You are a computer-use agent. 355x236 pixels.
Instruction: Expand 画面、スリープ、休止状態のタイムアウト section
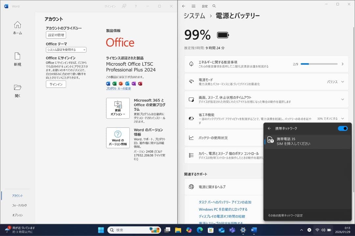(x=342, y=99)
